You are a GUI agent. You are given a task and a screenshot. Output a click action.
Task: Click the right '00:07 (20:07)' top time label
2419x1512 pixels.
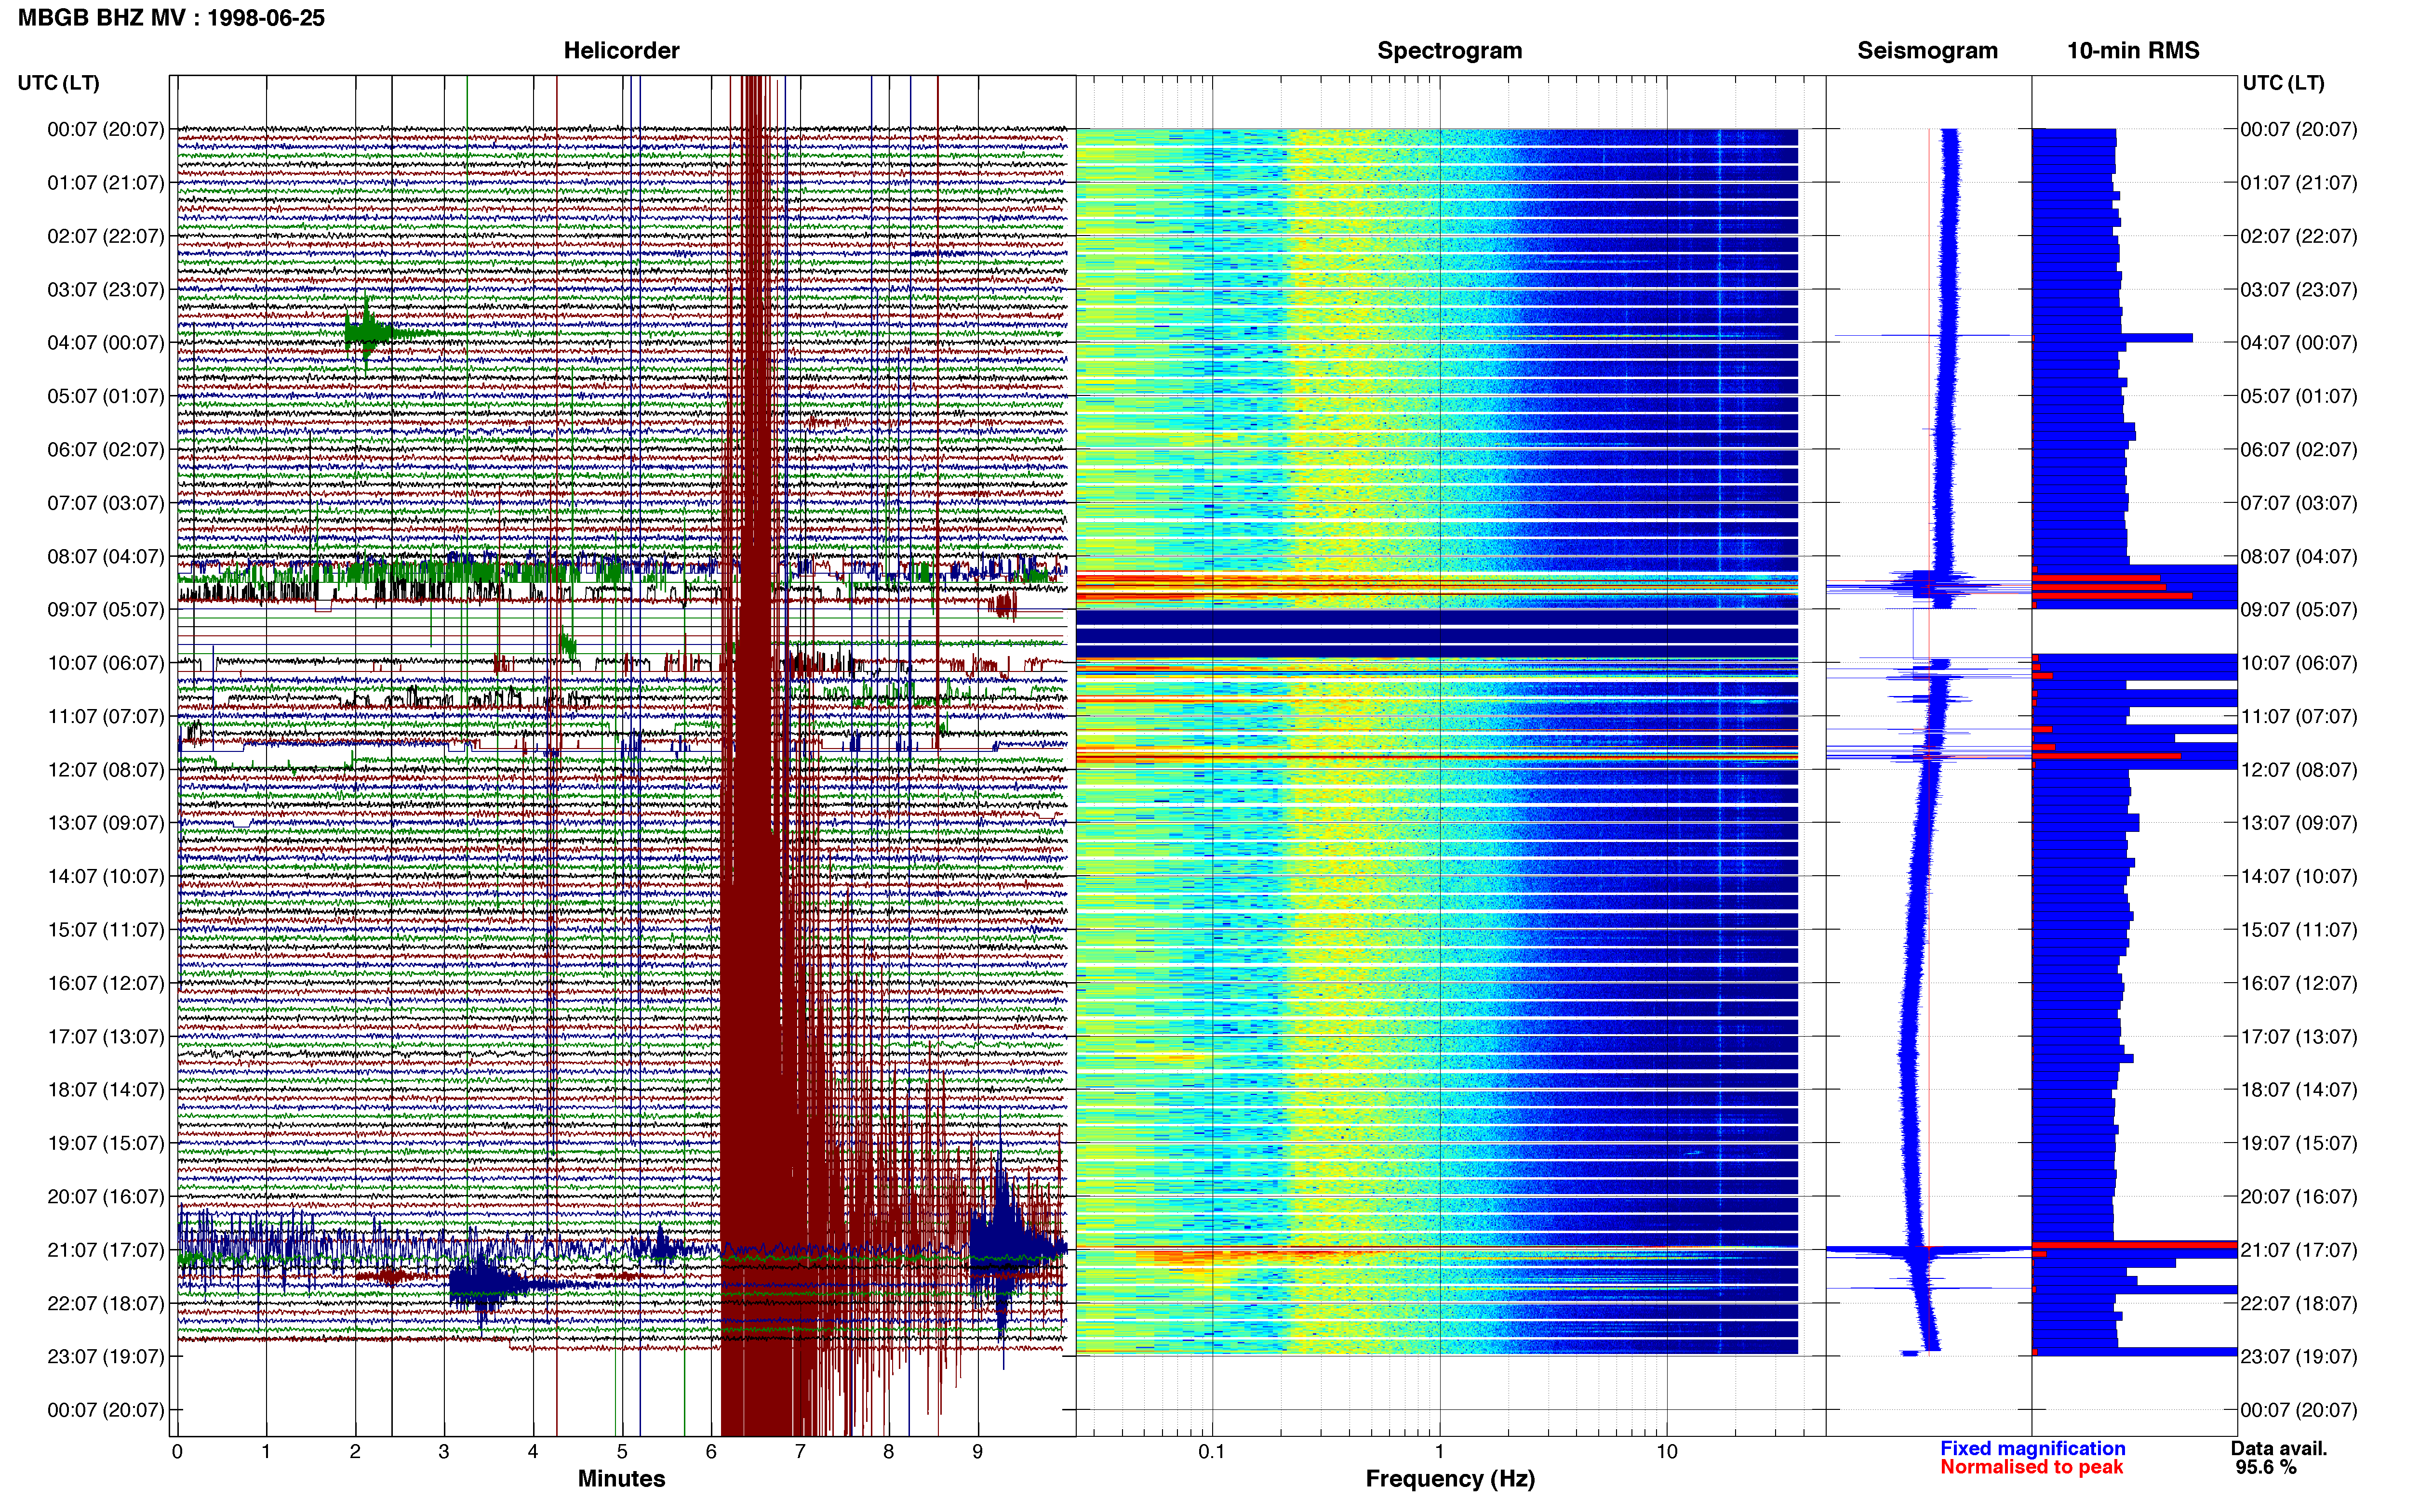click(x=2298, y=130)
